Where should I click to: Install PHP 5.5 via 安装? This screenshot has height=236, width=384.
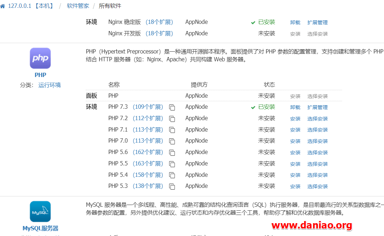click(295, 164)
